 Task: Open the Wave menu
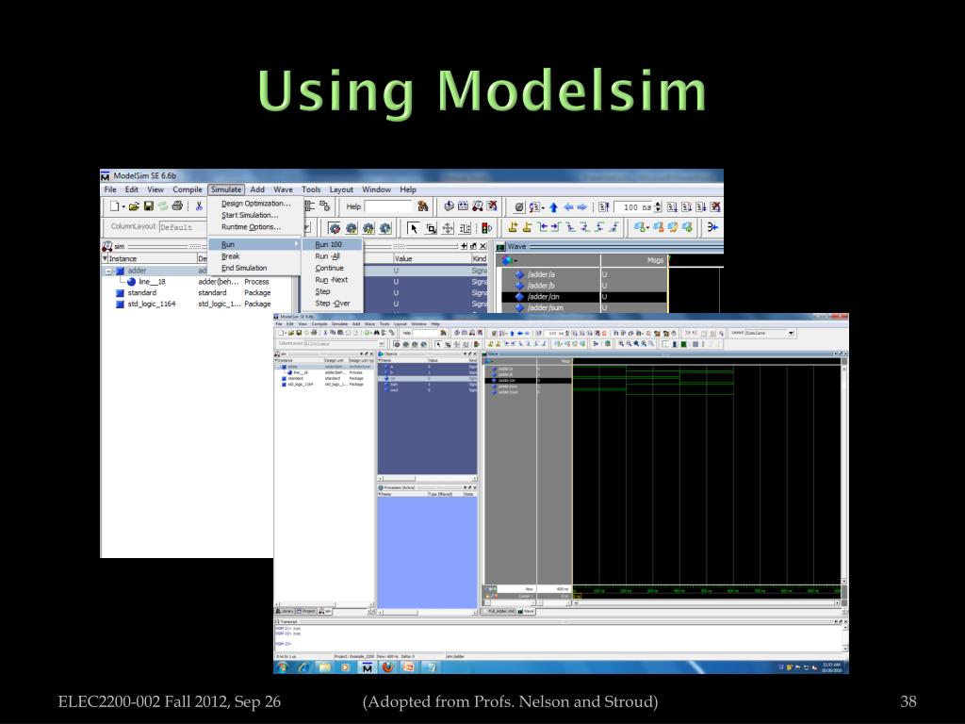point(283,189)
